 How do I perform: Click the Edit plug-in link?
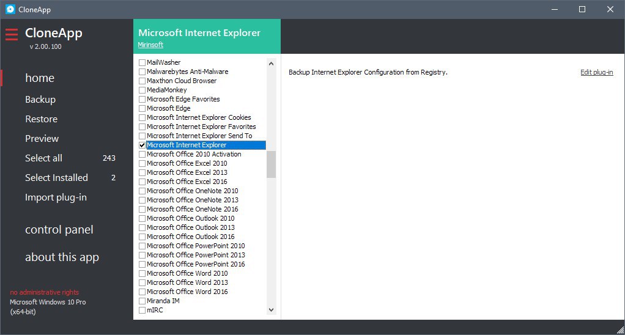[596, 72]
